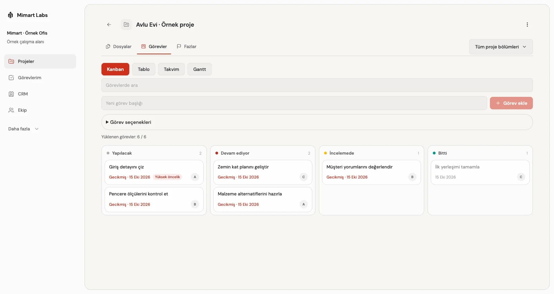Open the Giriş detayını çiz task card
Screen dimensions: 554x294
pyautogui.click(x=154, y=172)
